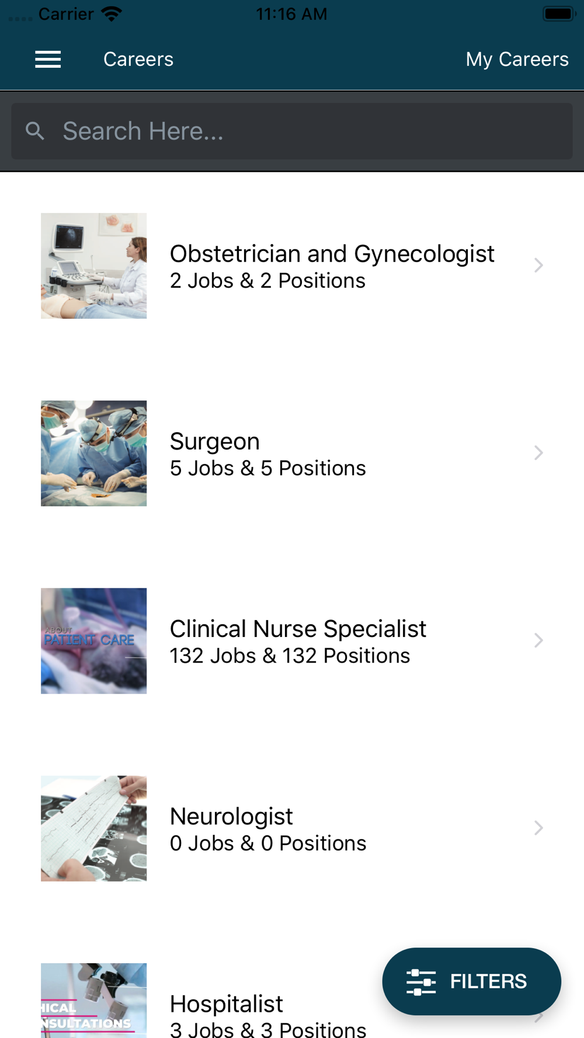Open the hamburger menu

click(48, 59)
